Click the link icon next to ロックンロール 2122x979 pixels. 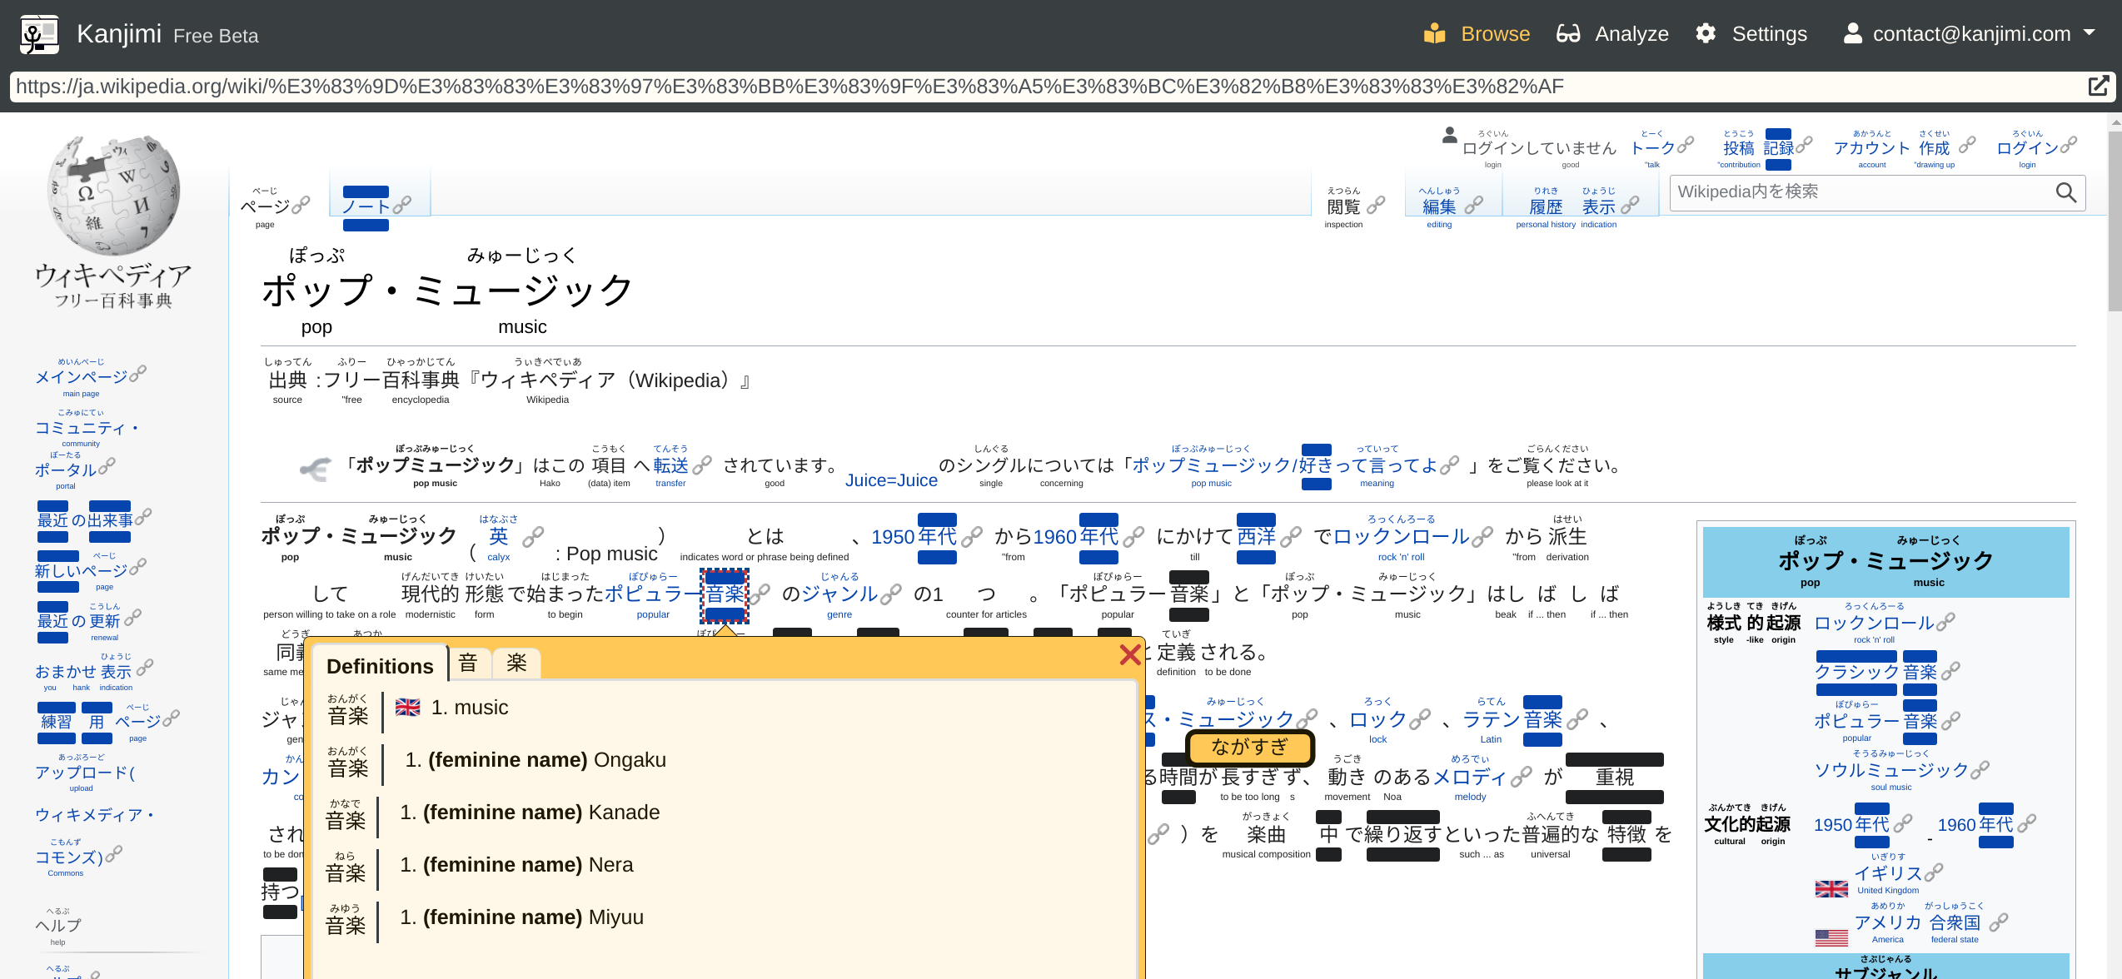tap(1482, 538)
